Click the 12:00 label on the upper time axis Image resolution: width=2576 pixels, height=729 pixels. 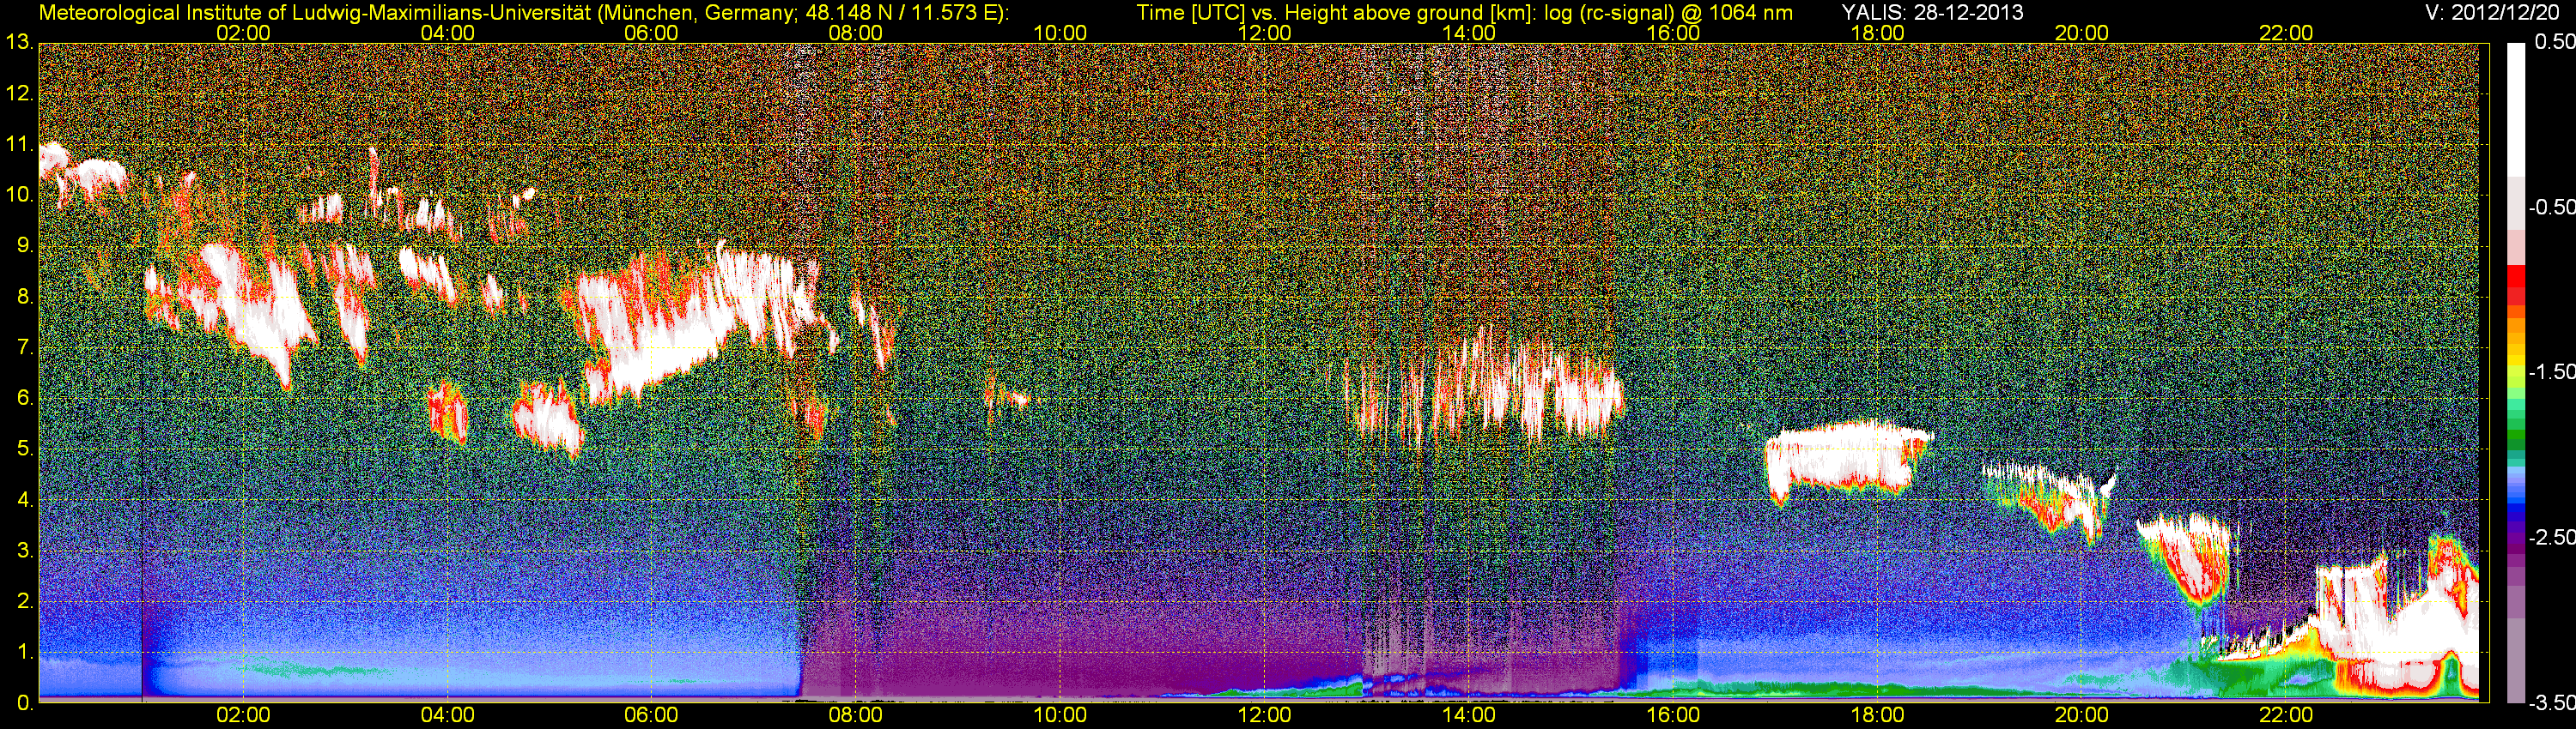click(1264, 33)
